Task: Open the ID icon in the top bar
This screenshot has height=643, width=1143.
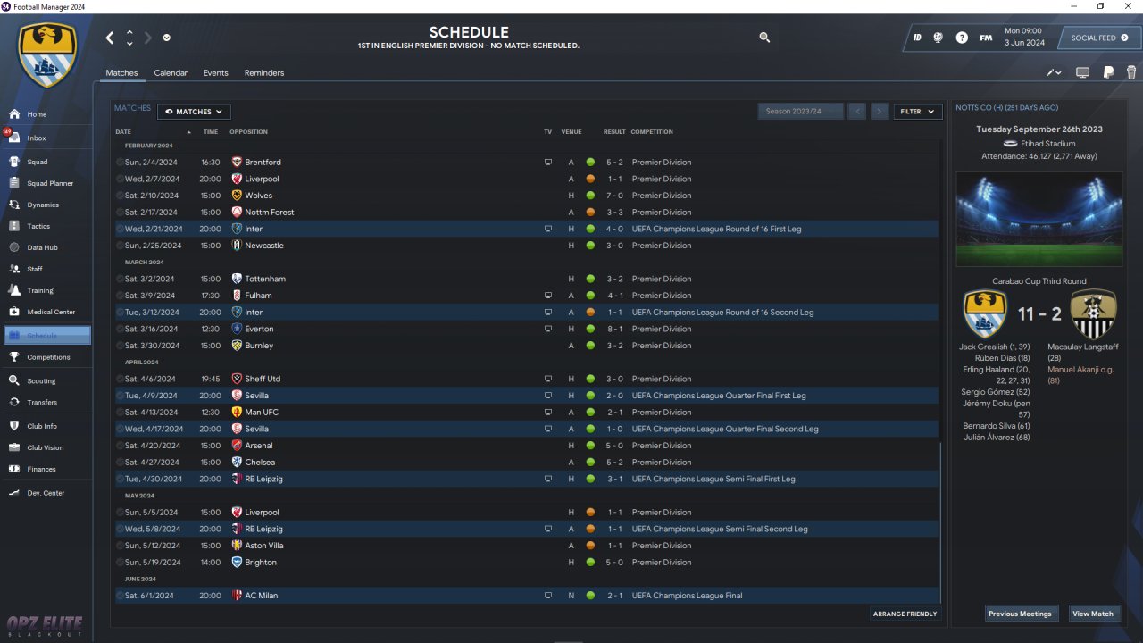Action: [x=917, y=38]
